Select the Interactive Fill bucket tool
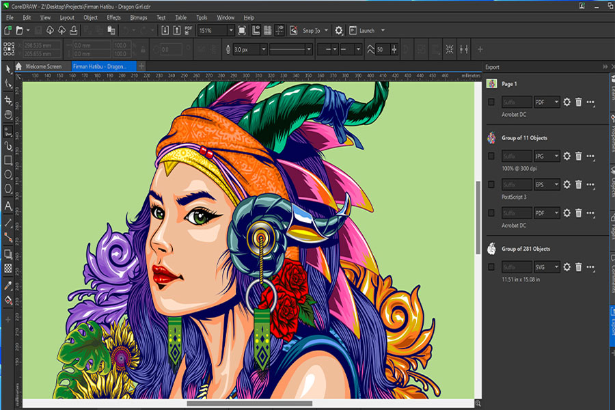Screen dimensions: 615x410 coord(8,301)
